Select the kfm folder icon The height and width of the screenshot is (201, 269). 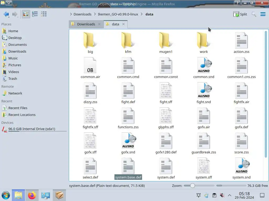[128, 40]
